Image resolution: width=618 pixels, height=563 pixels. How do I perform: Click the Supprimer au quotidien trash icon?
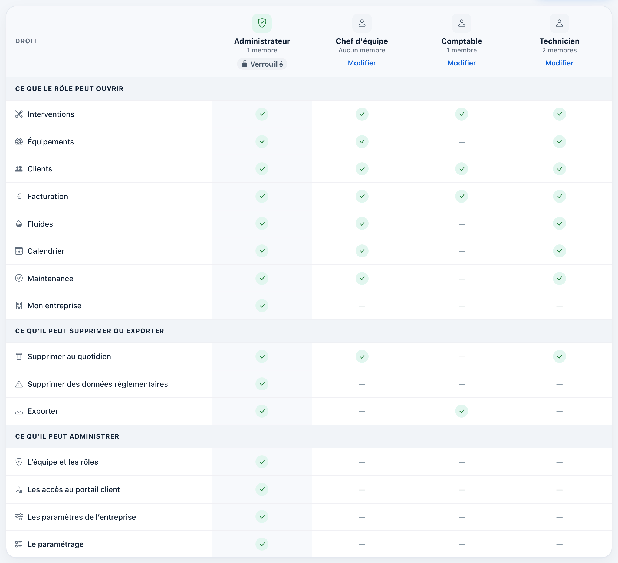pyautogui.click(x=19, y=356)
